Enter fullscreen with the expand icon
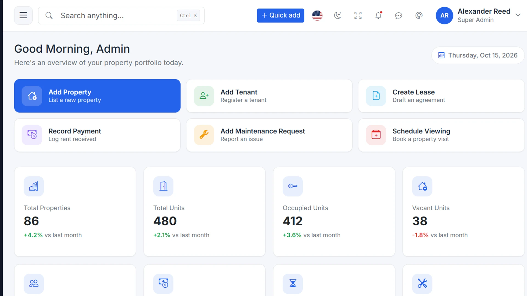The height and width of the screenshot is (296, 527). [x=358, y=15]
